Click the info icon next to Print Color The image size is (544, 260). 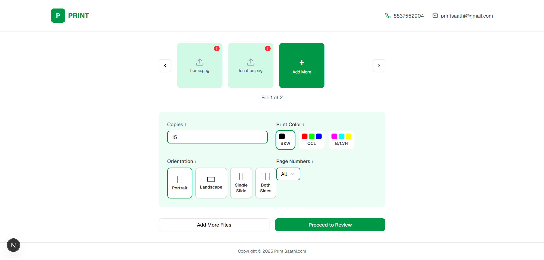pyautogui.click(x=303, y=125)
